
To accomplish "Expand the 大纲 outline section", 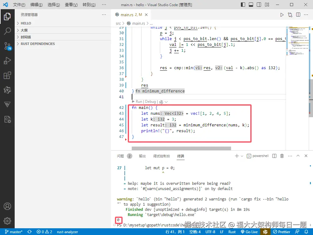I will point(63,30).
